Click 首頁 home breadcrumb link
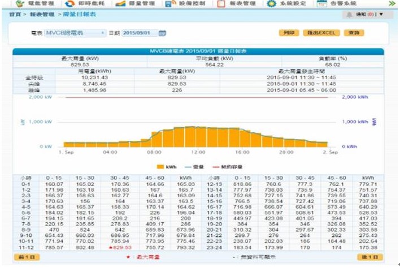Image resolution: width=400 pixels, height=268 pixels. [x=15, y=13]
